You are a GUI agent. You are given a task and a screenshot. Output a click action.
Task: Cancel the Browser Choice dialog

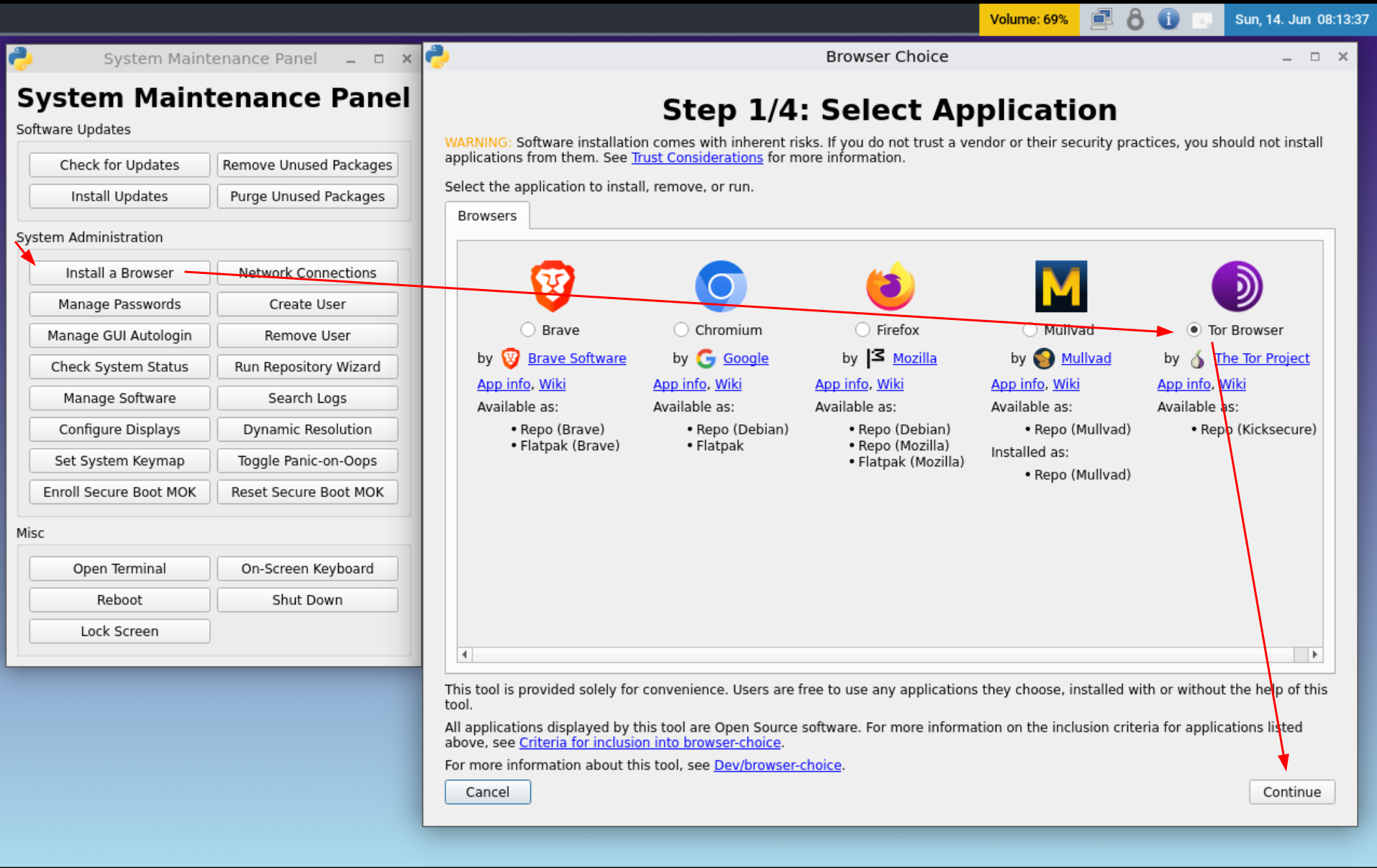[488, 792]
